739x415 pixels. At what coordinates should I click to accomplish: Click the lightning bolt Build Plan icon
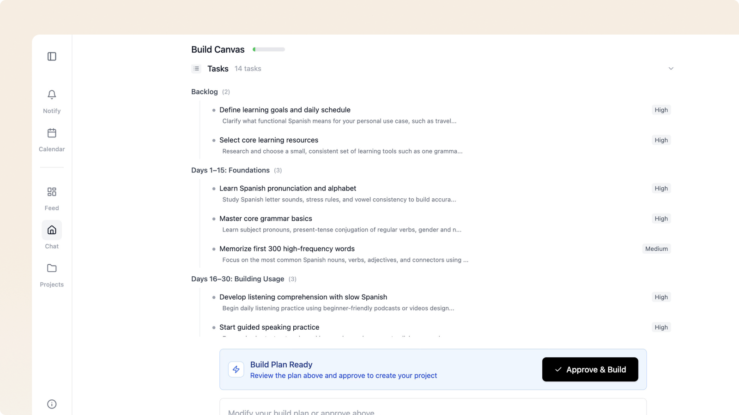pyautogui.click(x=236, y=369)
